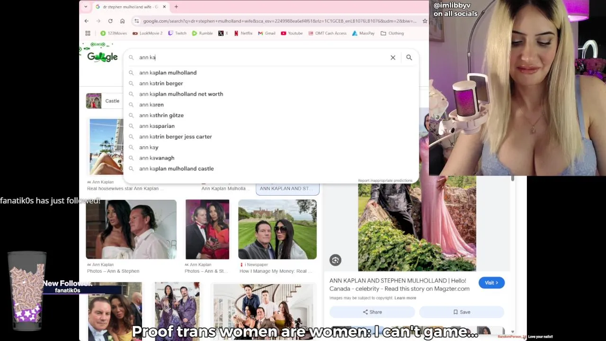Choose suggestion 'ann kavanagh'
The image size is (606, 341).
tap(271, 158)
